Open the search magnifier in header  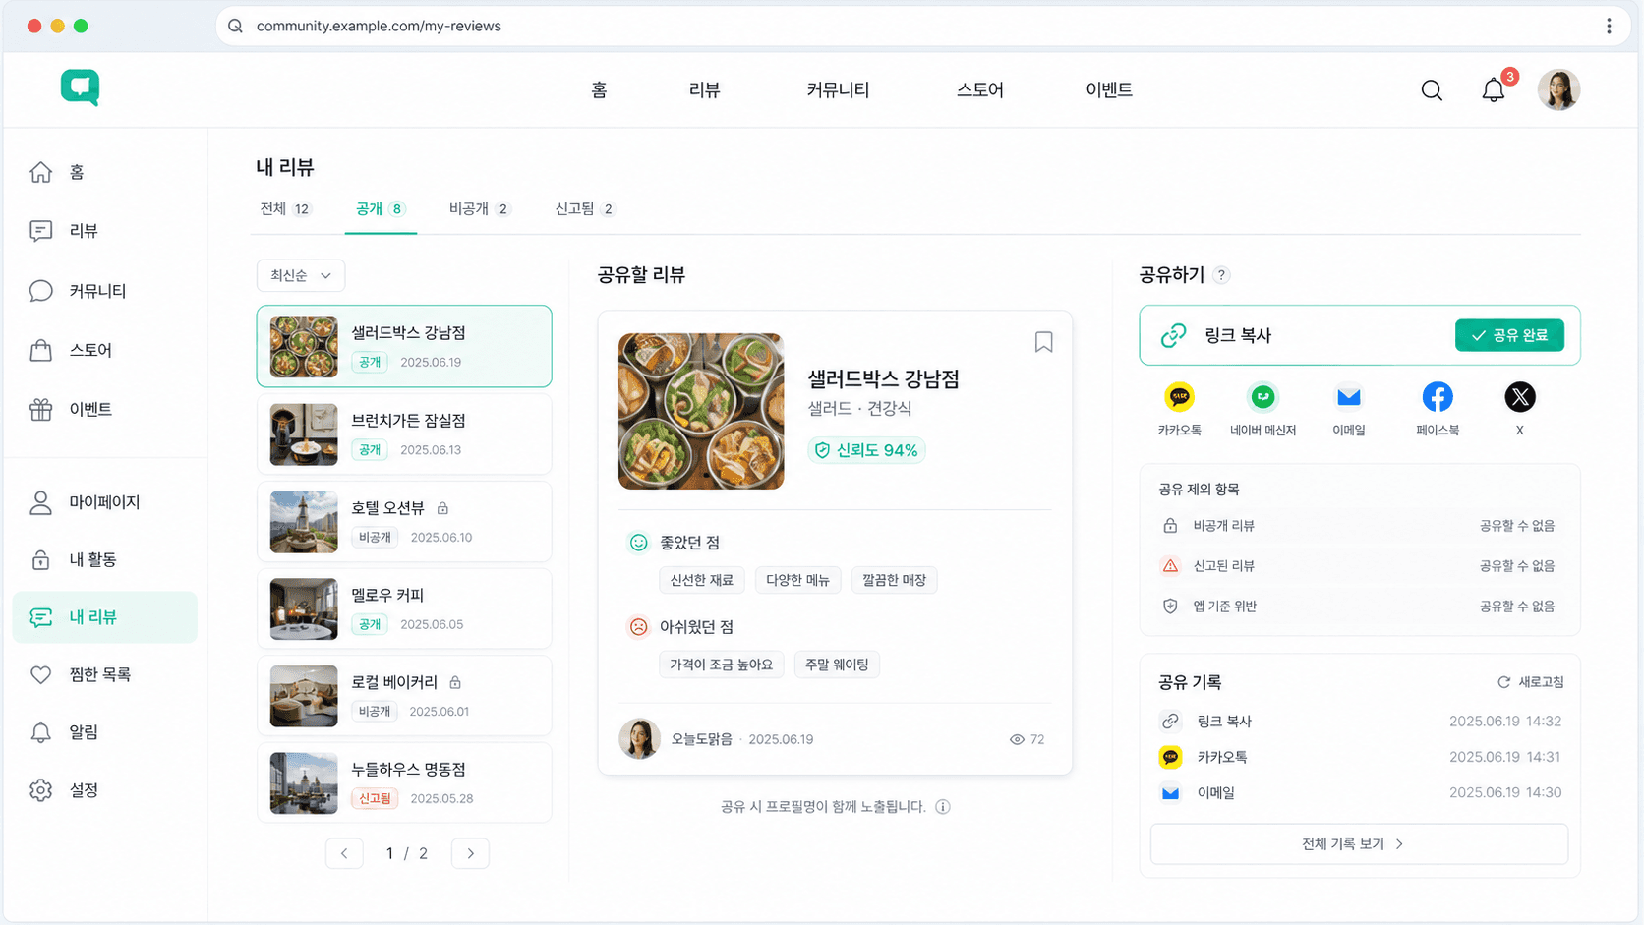[x=1432, y=90]
